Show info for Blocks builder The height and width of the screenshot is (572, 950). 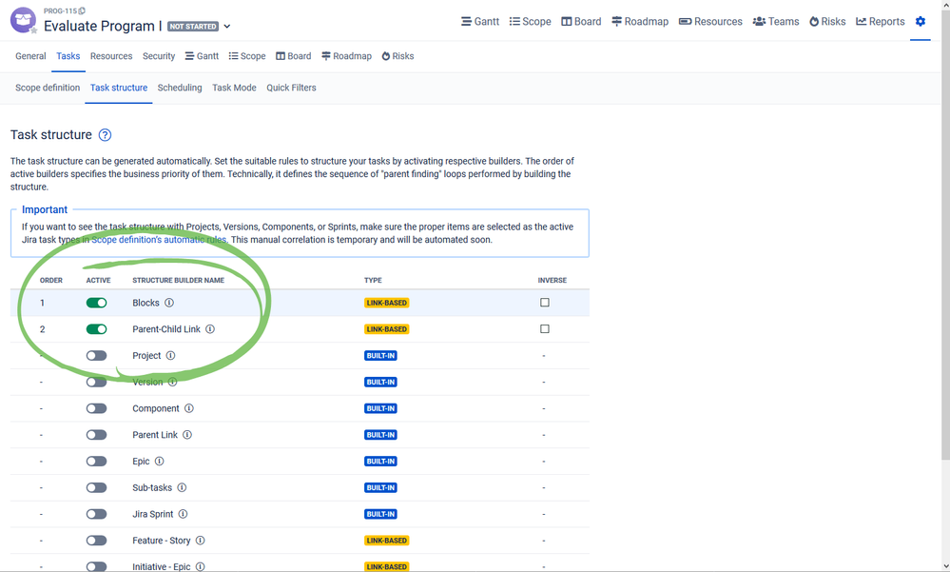(x=169, y=303)
